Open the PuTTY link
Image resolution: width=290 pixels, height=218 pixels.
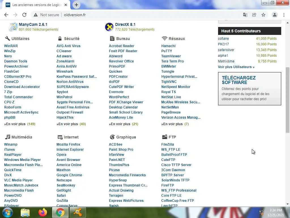coord(167,51)
